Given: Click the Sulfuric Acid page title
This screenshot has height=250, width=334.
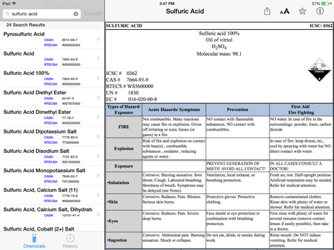Looking at the screenshot, I should (x=185, y=11).
